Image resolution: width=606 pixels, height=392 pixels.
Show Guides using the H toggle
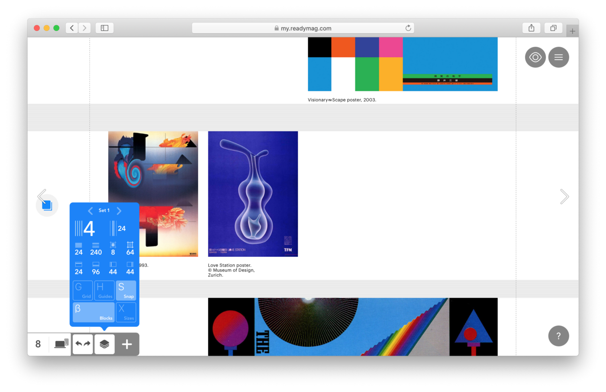(104, 290)
